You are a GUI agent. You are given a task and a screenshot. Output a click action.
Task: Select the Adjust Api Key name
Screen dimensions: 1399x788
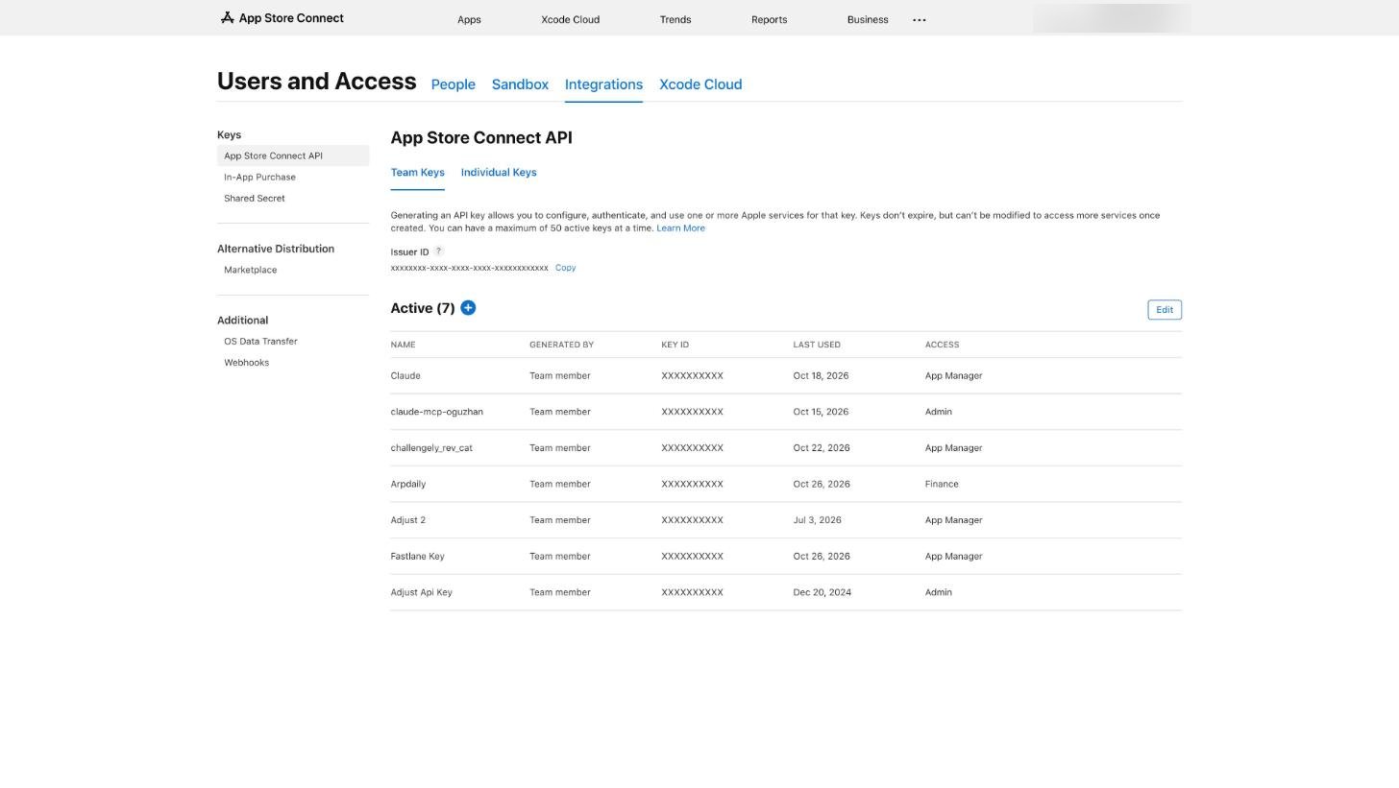click(421, 593)
